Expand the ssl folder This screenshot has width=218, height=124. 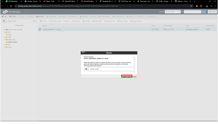coord(5,45)
